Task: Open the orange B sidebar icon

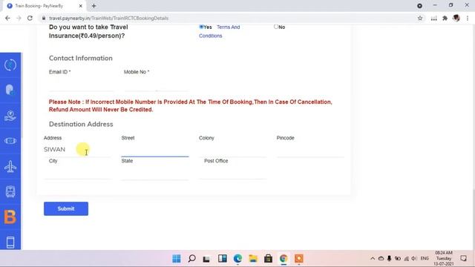Action: click(x=10, y=217)
